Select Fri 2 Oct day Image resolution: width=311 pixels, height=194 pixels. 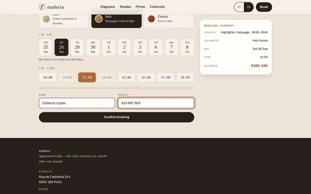(124, 47)
